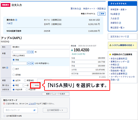Open 注文方法について link

click(120, 37)
